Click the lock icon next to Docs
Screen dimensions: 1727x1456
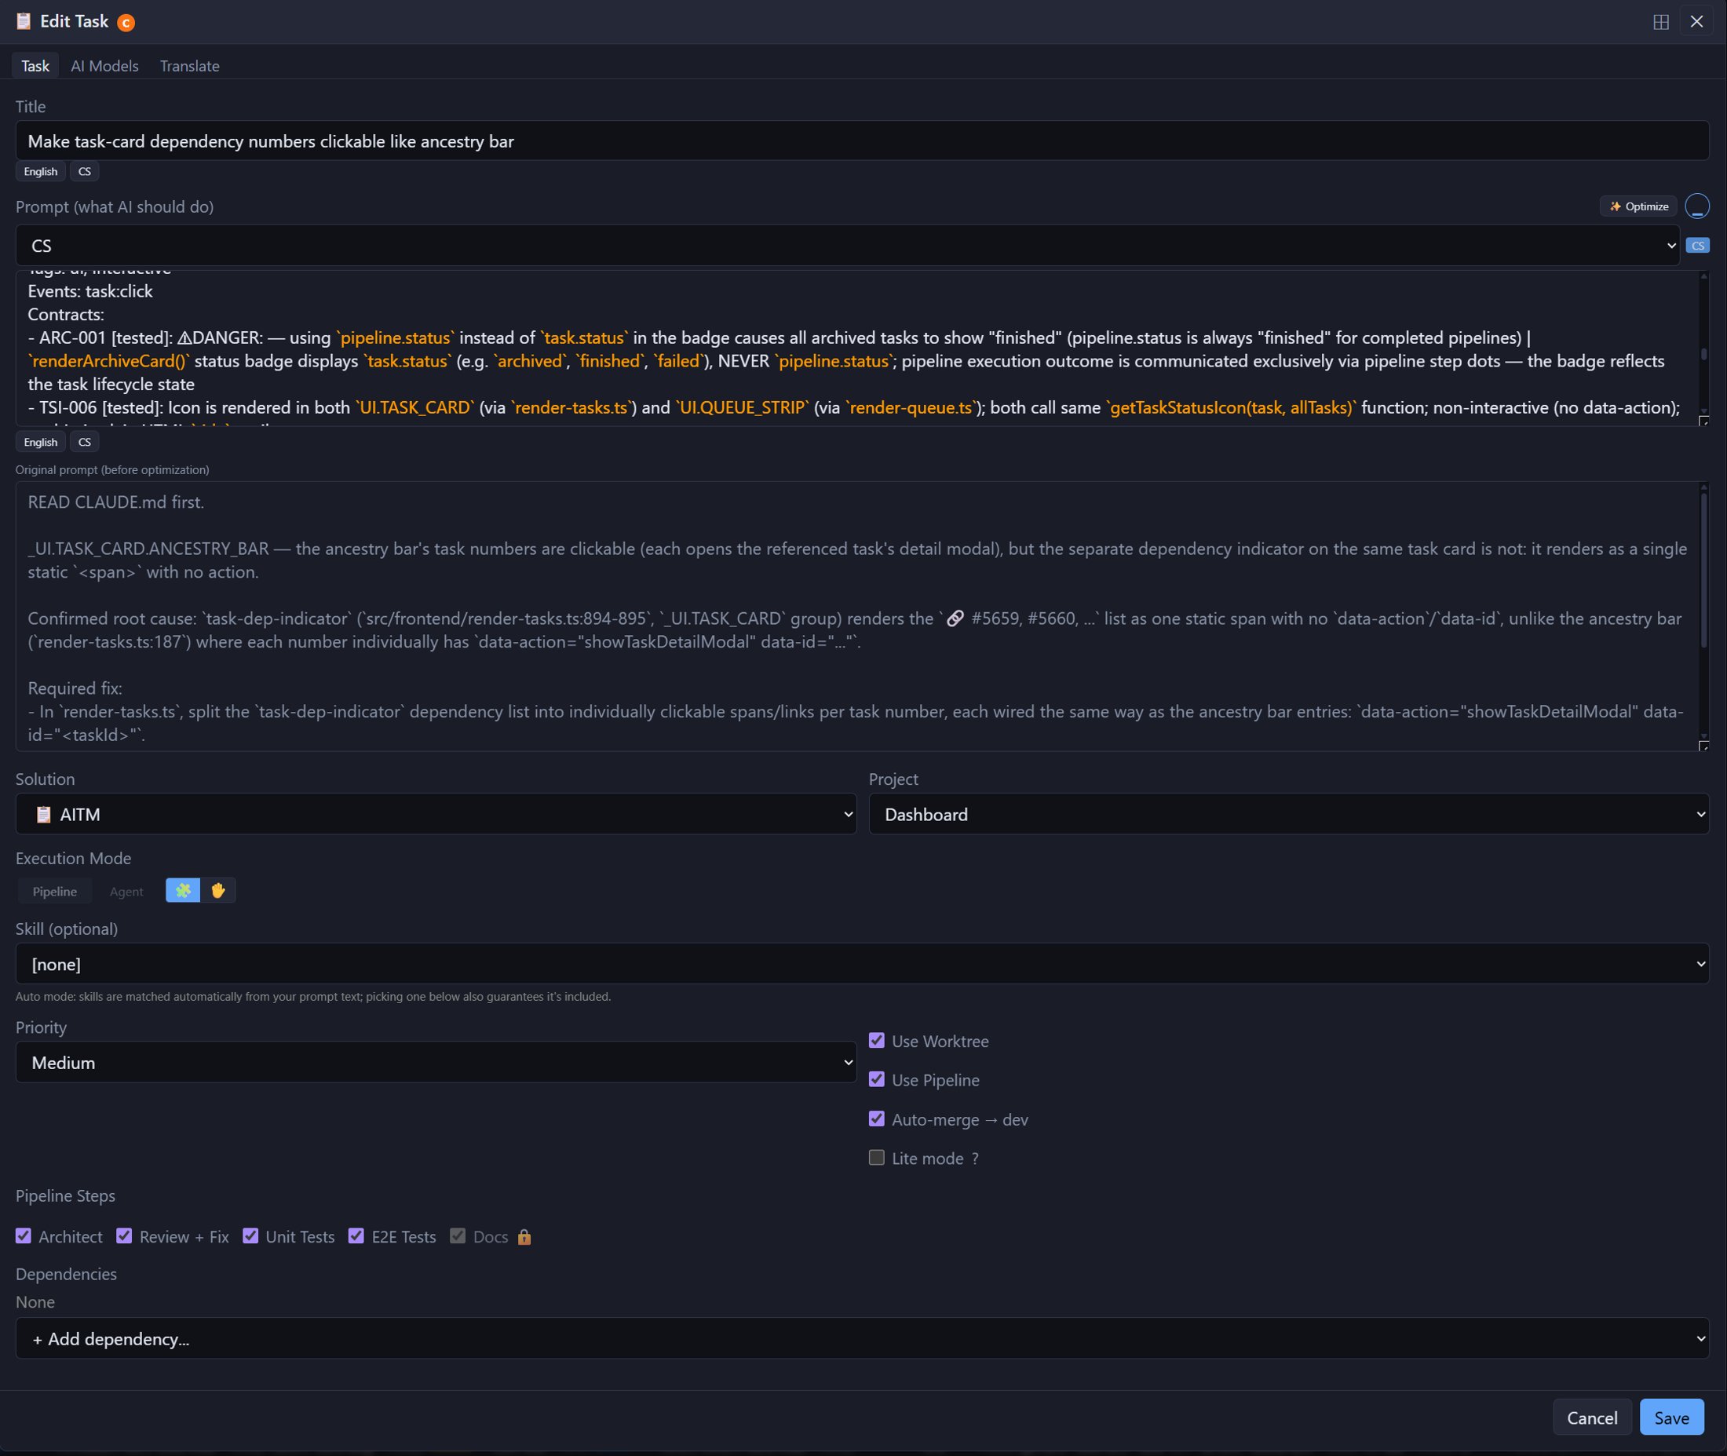524,1236
